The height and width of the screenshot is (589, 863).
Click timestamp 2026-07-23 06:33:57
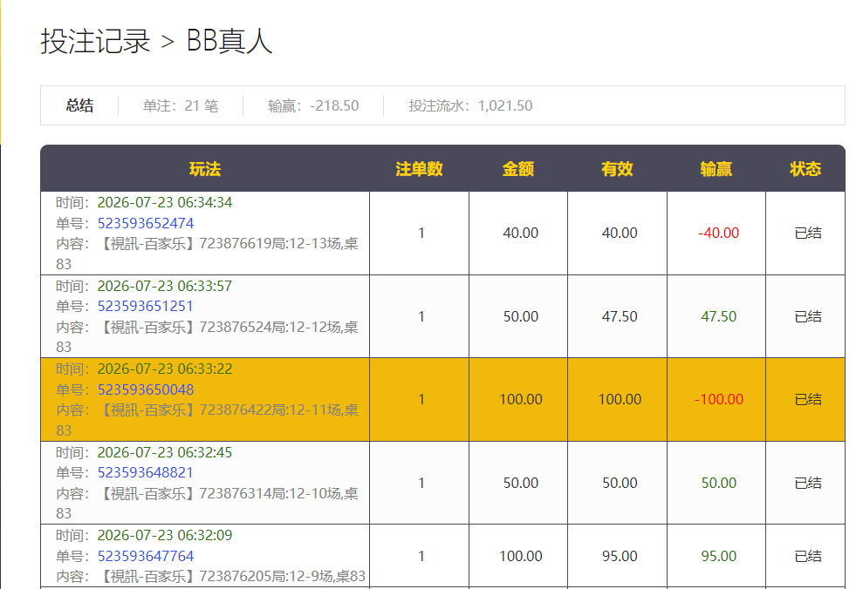pos(165,287)
